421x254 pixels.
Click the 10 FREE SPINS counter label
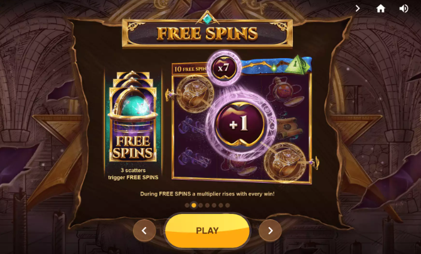(190, 69)
